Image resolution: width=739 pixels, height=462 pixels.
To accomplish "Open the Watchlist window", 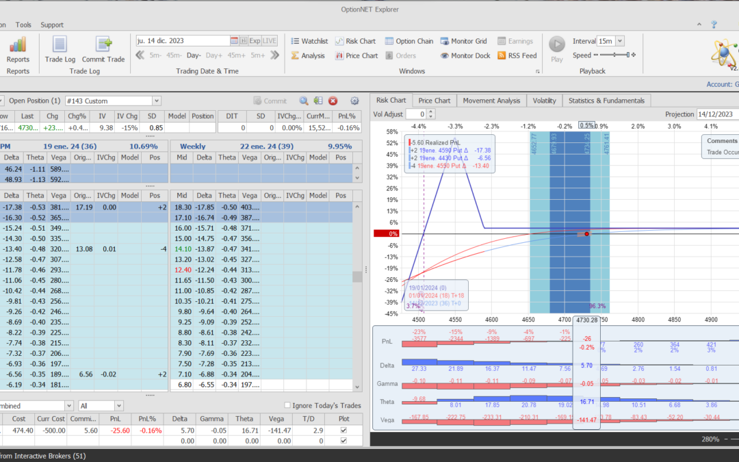I will [x=309, y=41].
